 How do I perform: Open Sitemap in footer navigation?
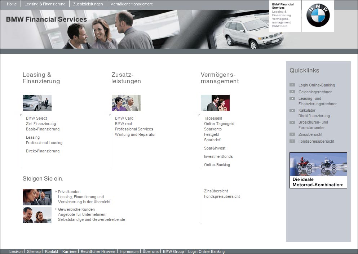click(x=34, y=251)
